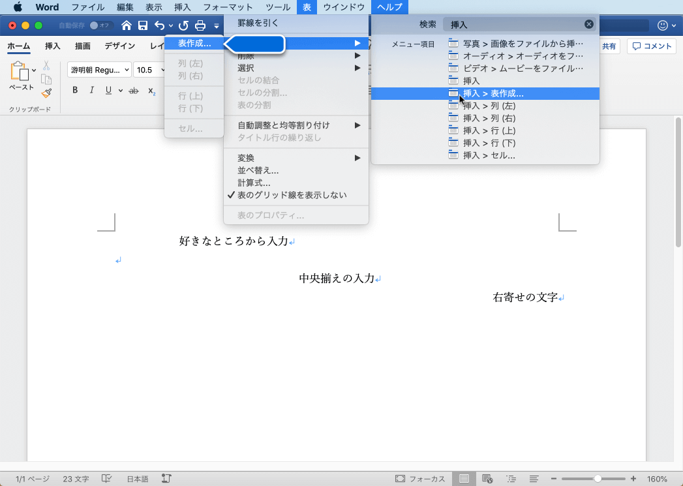The height and width of the screenshot is (486, 683).
Task: Expand the 選択 submenu
Action: pos(296,68)
